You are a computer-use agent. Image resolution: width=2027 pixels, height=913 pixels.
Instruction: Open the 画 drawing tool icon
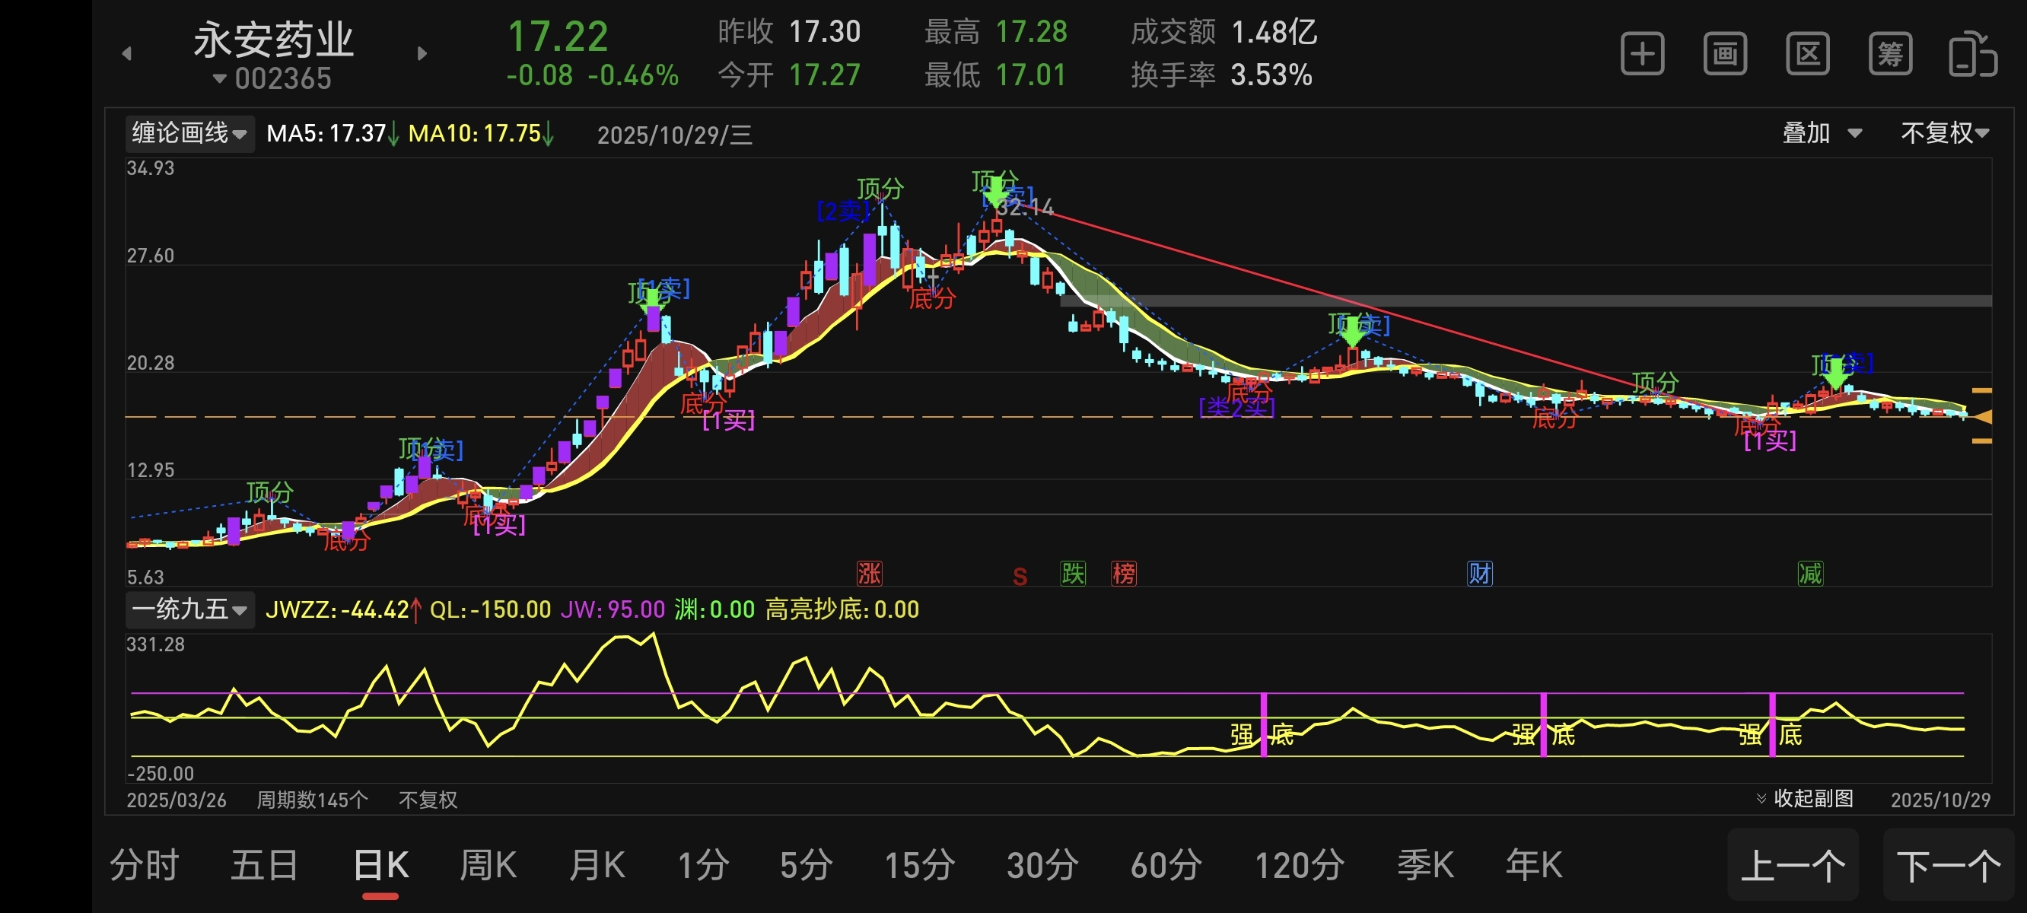tap(1725, 54)
